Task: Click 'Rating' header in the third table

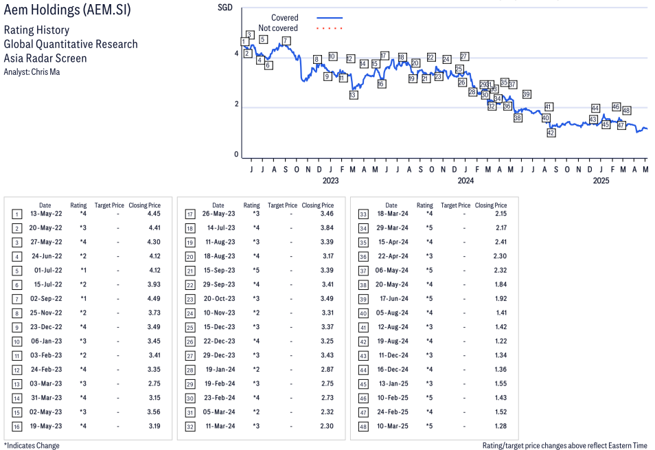Action: (425, 205)
